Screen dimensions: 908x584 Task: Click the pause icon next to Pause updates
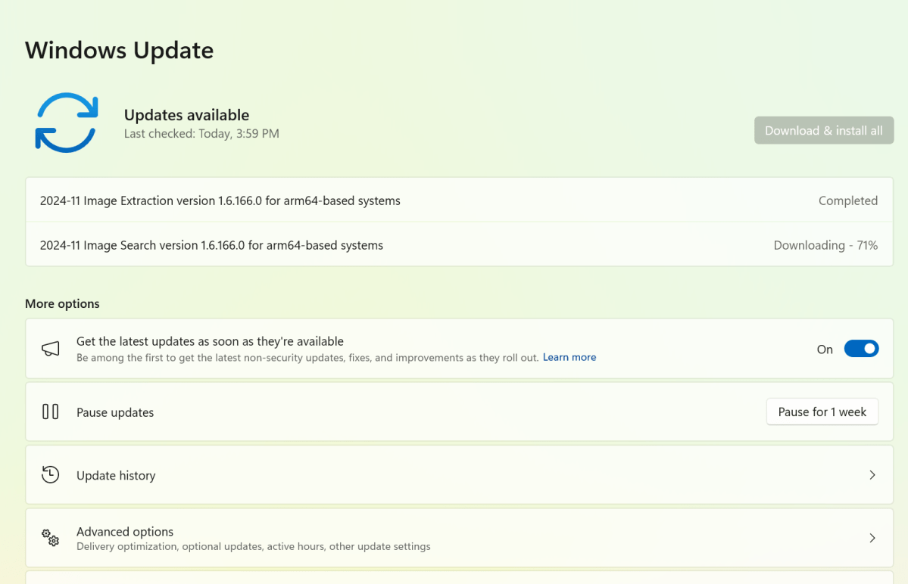[x=50, y=412]
